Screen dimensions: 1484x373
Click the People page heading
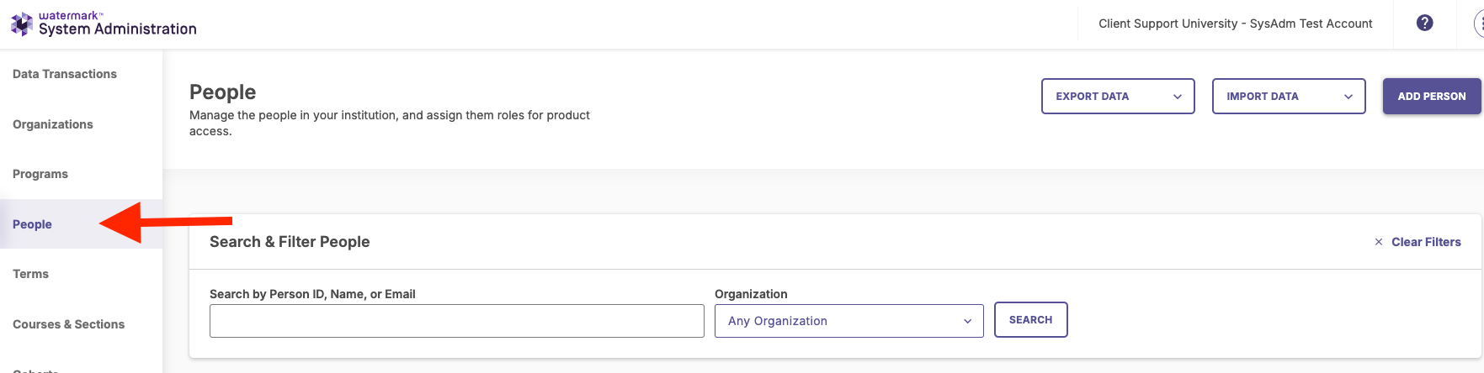(222, 92)
